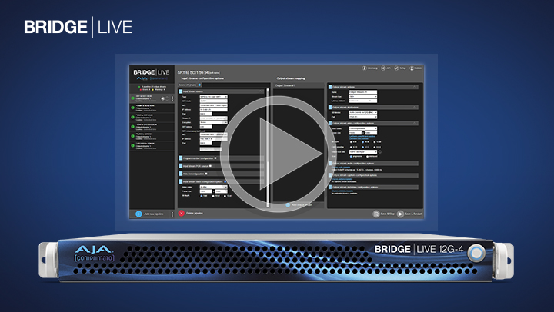Play the Bridge Live video
554x312 pixels.
point(278,154)
